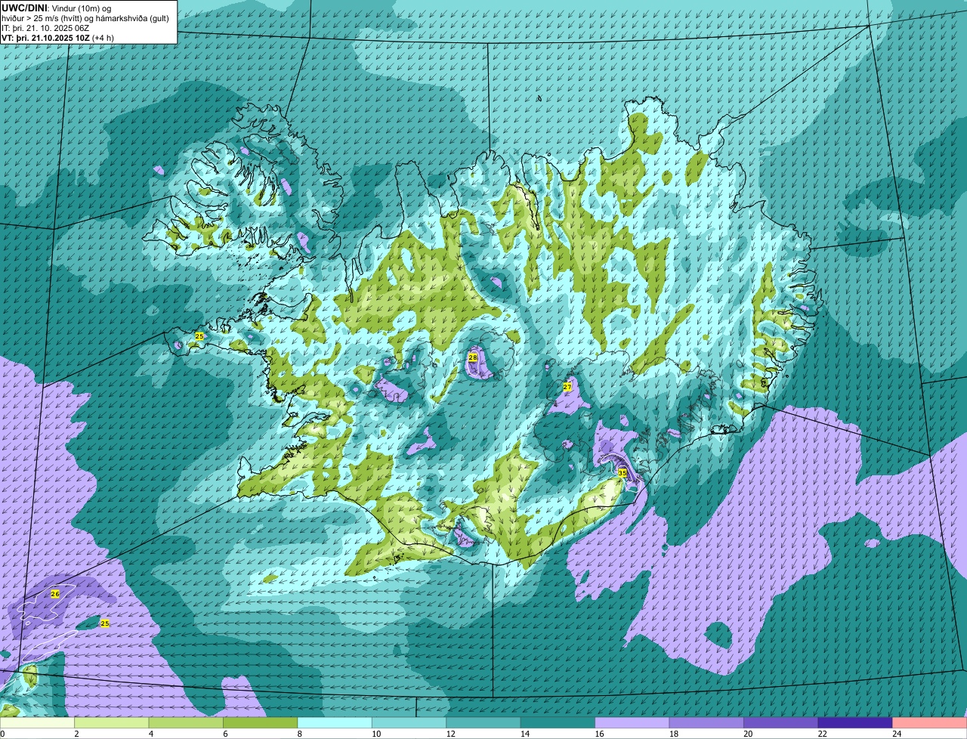Click the legend tick label '14'
967x739 pixels.
(x=524, y=733)
